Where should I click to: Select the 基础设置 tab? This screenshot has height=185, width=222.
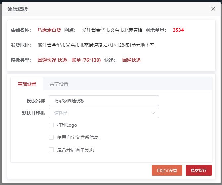(x=27, y=84)
